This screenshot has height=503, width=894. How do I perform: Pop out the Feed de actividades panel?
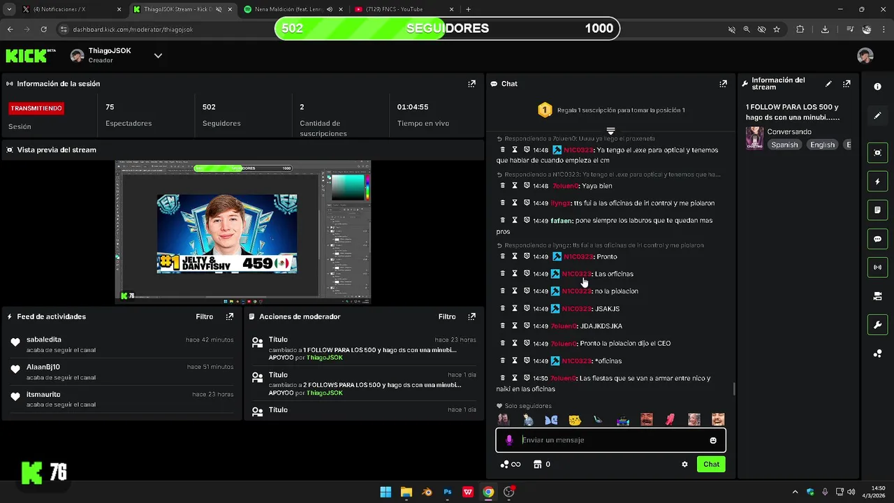(229, 316)
